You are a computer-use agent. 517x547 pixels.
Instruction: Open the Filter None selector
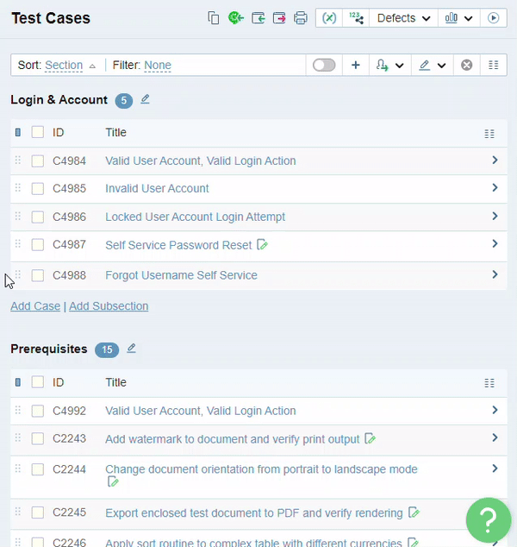[158, 66]
